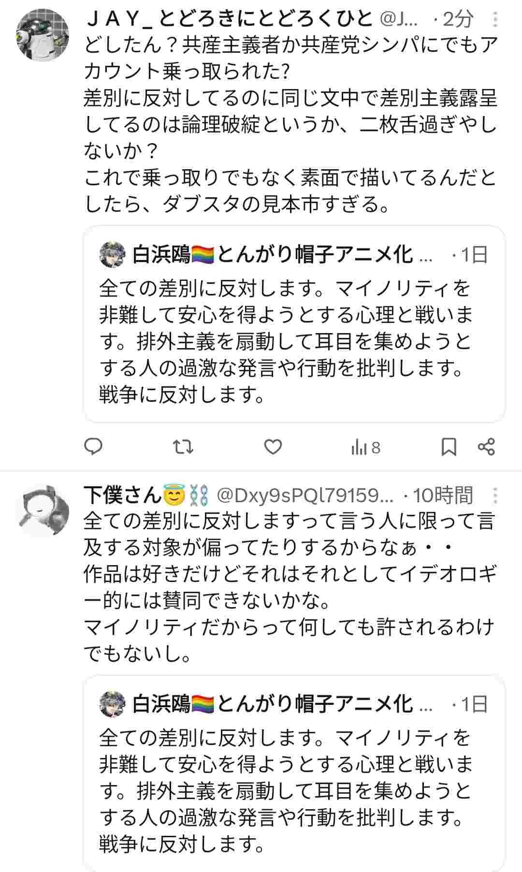Bookmark JAY's tweet
The height and width of the screenshot is (872, 522).
click(x=449, y=447)
